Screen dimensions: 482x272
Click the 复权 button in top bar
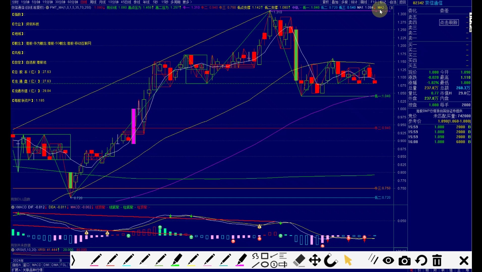pyautogui.click(x=326, y=2)
